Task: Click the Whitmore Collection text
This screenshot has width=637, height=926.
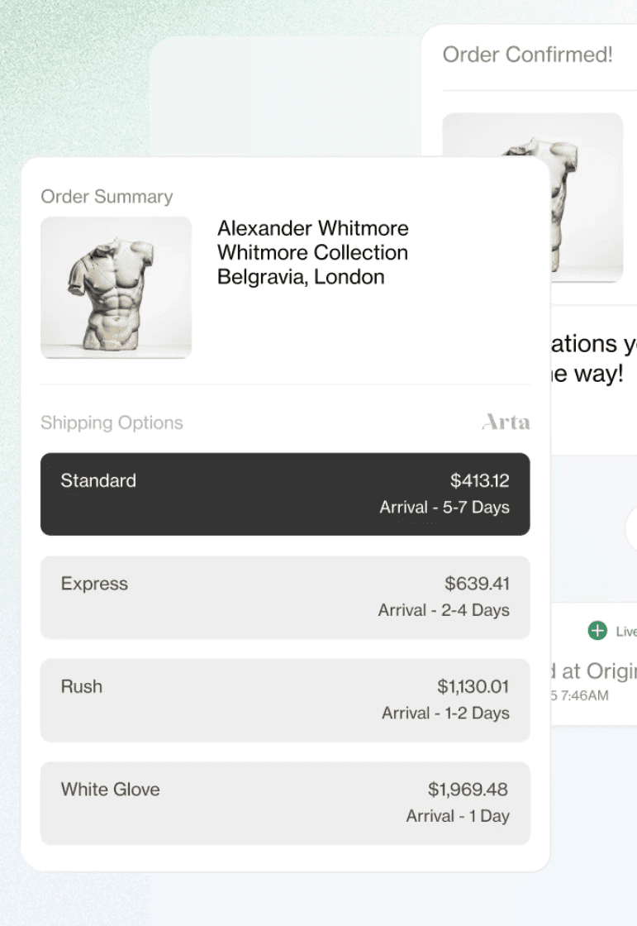Action: pyautogui.click(x=312, y=252)
